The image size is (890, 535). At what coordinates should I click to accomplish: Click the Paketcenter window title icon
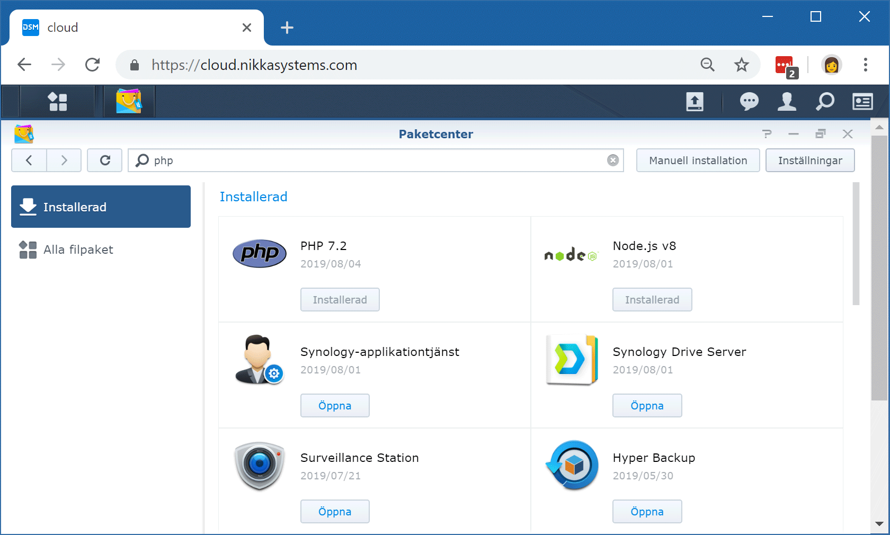tap(24, 134)
